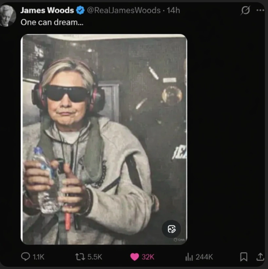
Task: Click the 5.5K reposts count
Action: tap(95, 257)
